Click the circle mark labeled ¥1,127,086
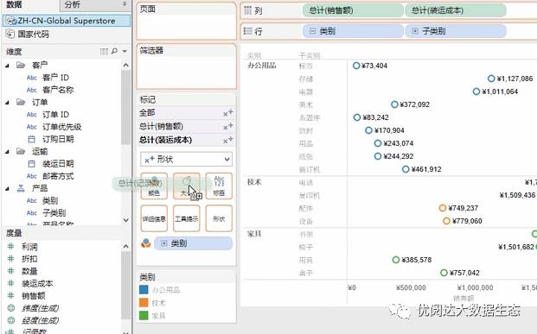 coord(491,79)
